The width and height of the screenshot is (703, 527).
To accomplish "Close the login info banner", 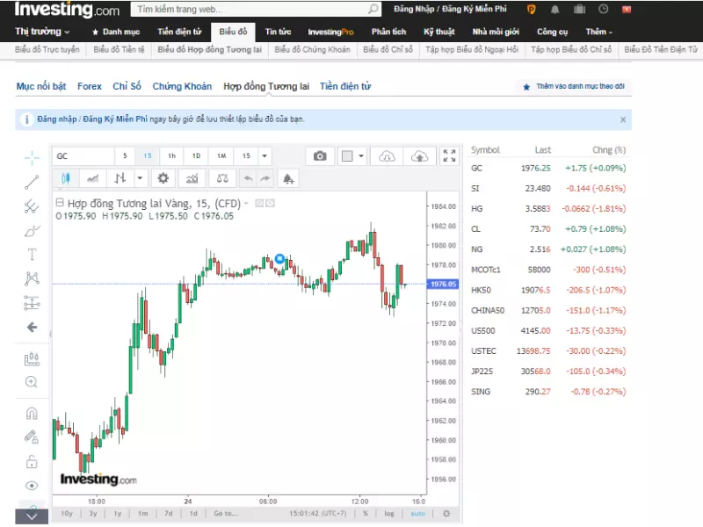I will pos(623,119).
